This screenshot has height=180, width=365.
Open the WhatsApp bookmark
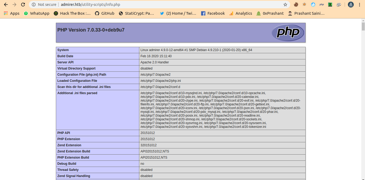pyautogui.click(x=37, y=13)
